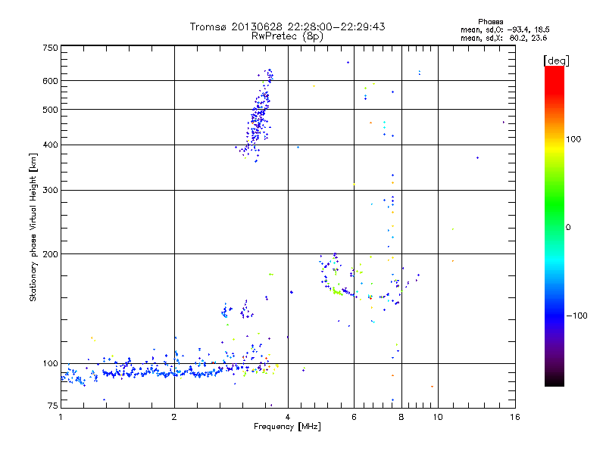Viewport: 606px width, 454px height.
Task: Click the y-axis tick label '100'
Action: 50,363
